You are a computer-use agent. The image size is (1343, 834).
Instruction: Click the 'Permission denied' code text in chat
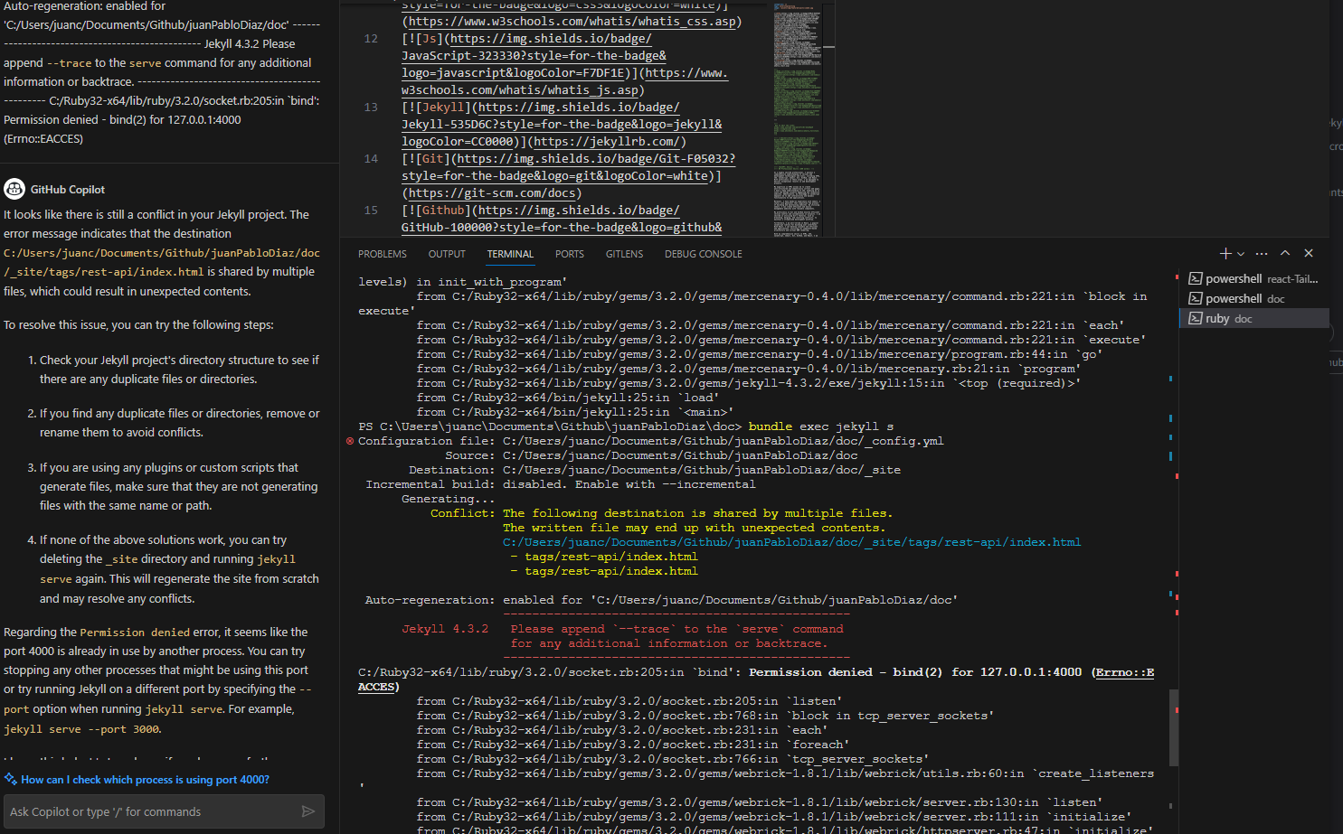pos(135,633)
